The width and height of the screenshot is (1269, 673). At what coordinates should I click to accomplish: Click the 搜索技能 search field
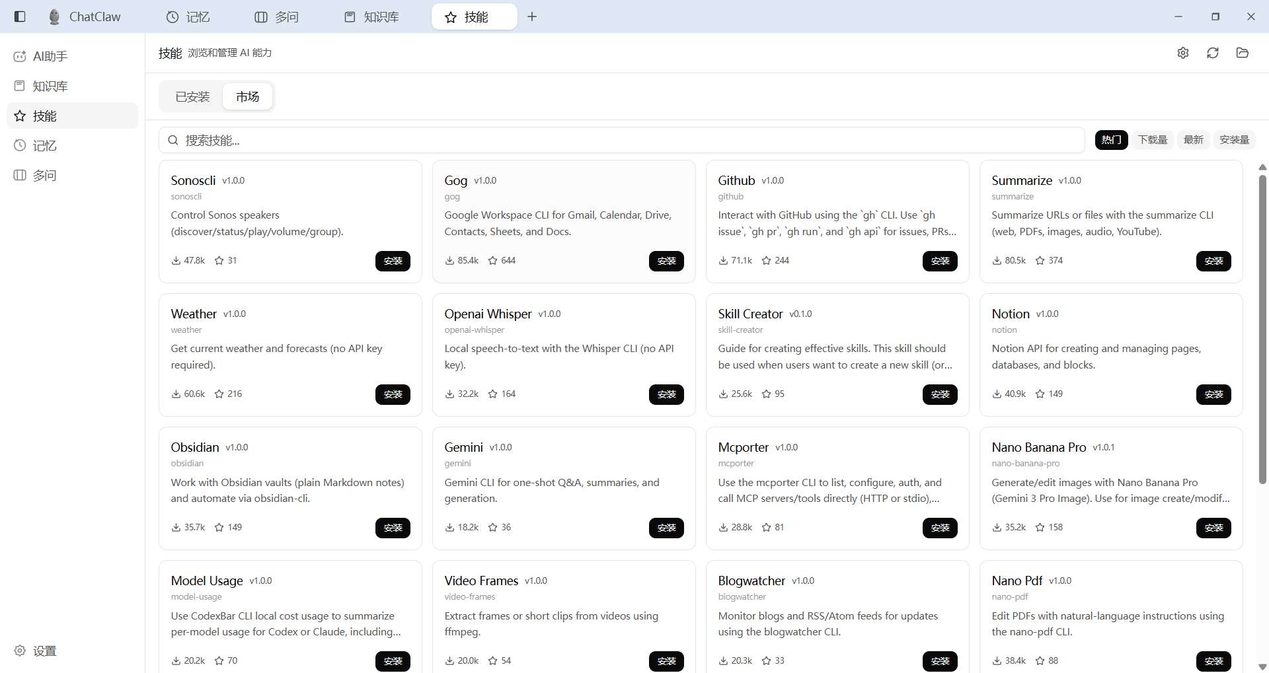click(621, 141)
